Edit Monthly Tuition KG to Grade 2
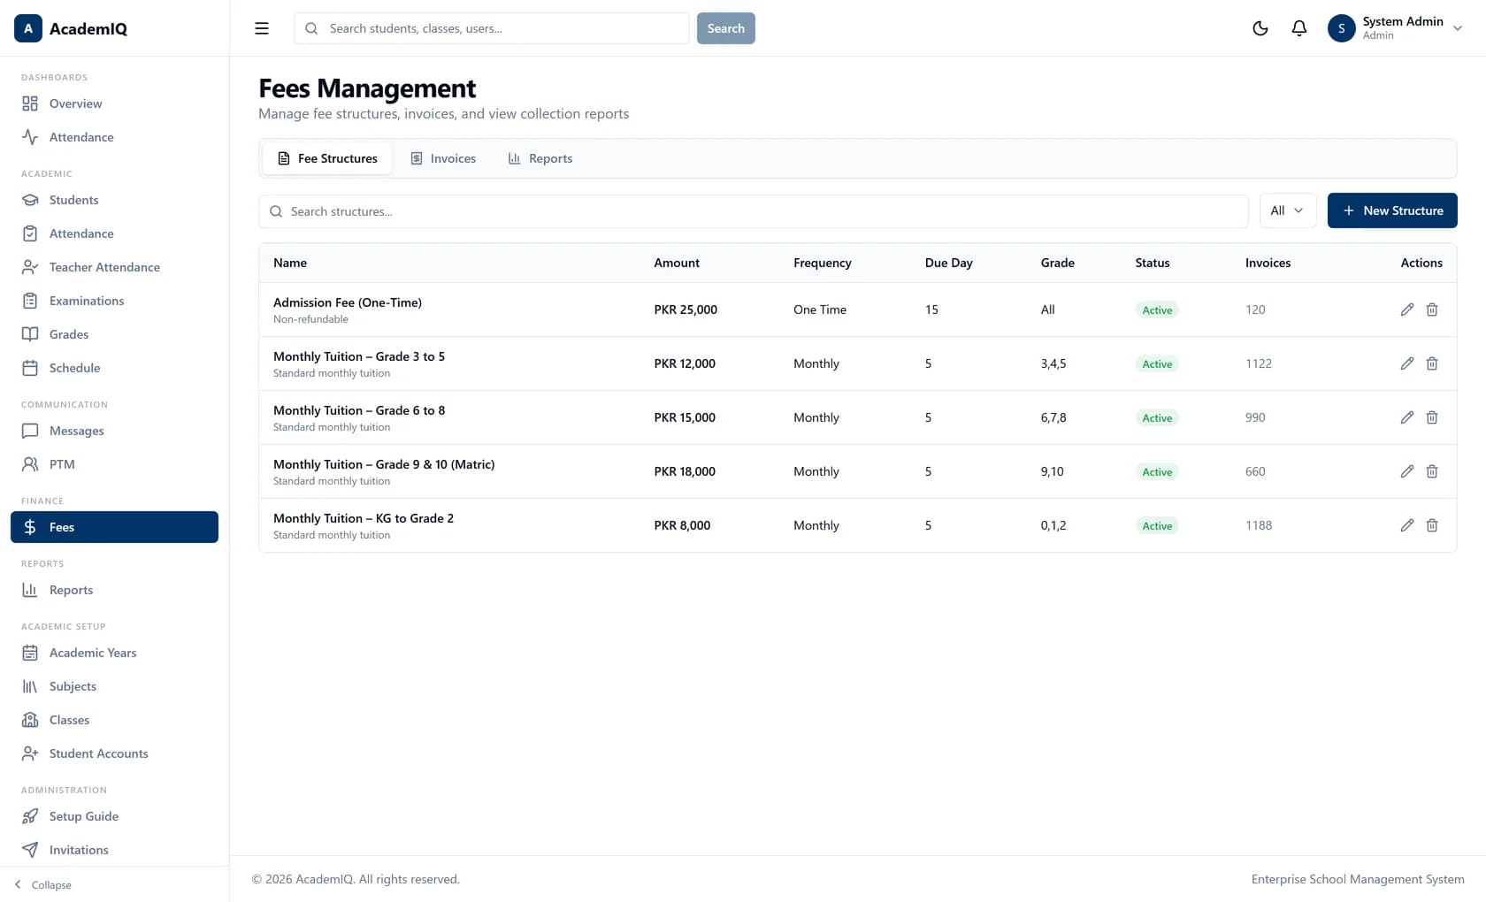The height and width of the screenshot is (902, 1486). 1407,525
